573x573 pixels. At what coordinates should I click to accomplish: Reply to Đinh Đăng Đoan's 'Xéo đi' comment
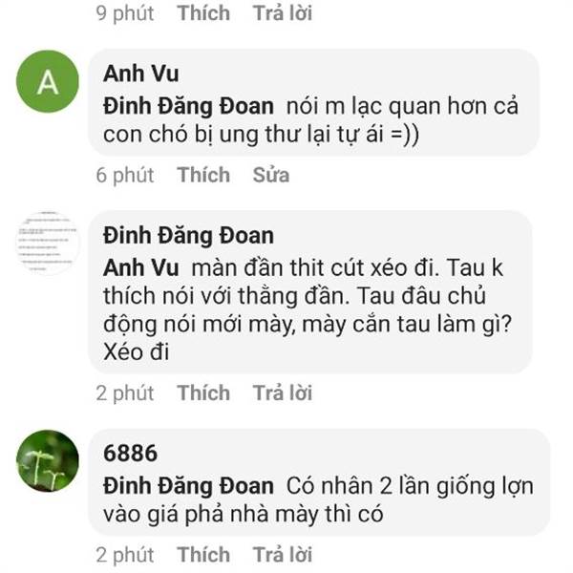(283, 393)
